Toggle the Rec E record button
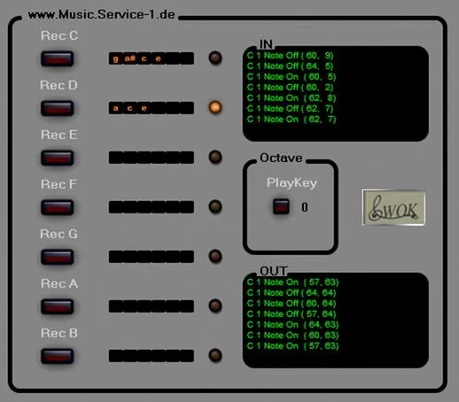The image size is (459, 402). (57, 158)
